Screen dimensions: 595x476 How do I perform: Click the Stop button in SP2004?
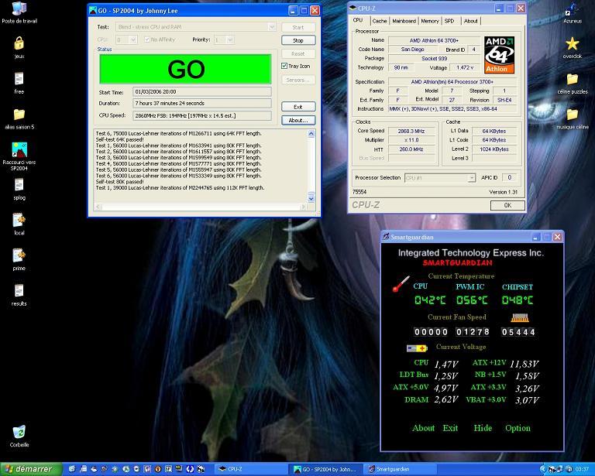point(298,40)
